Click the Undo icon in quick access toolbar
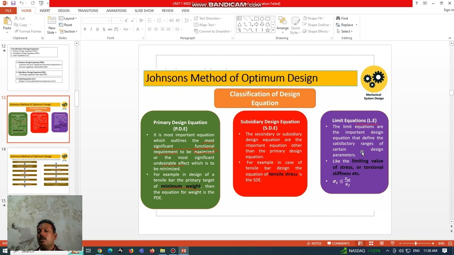 [x=22, y=3]
